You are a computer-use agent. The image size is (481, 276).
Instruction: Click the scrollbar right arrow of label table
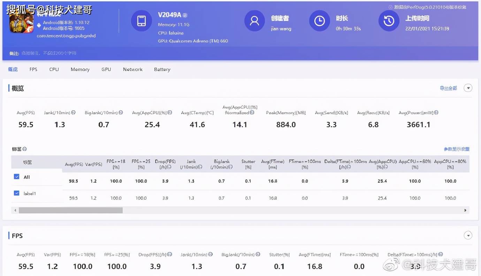(x=465, y=210)
